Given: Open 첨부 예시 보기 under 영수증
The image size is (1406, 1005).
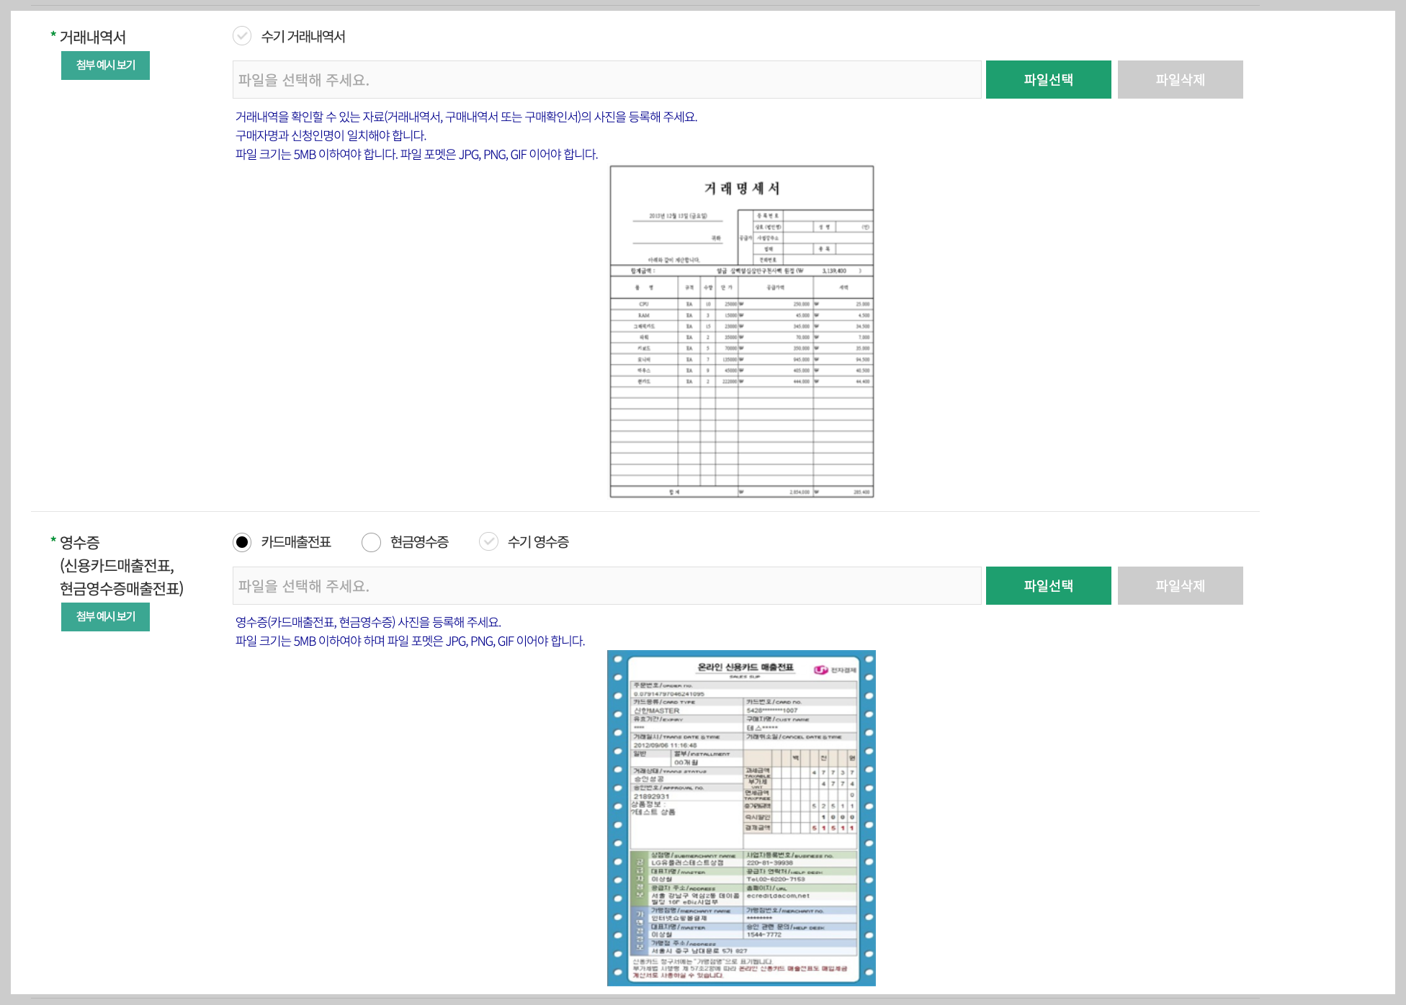Looking at the screenshot, I should point(105,617).
